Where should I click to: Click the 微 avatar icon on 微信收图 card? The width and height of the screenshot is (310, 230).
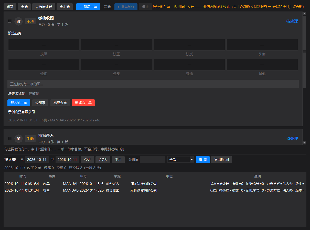click(x=18, y=21)
